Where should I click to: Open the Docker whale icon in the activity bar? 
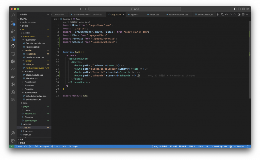[x=13, y=77]
